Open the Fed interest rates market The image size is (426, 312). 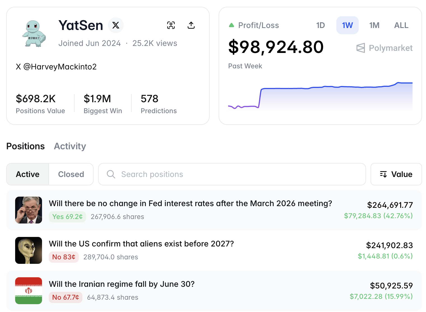pyautogui.click(x=190, y=203)
